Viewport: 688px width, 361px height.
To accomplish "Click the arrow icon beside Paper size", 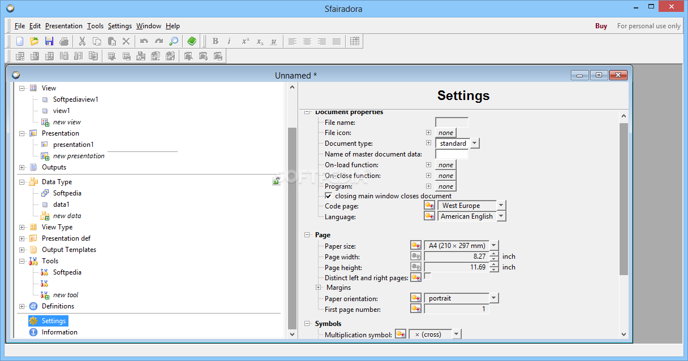I will tap(416, 246).
